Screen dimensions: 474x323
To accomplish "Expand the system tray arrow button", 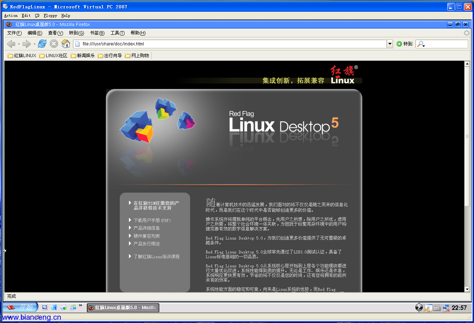I will tap(419, 308).
